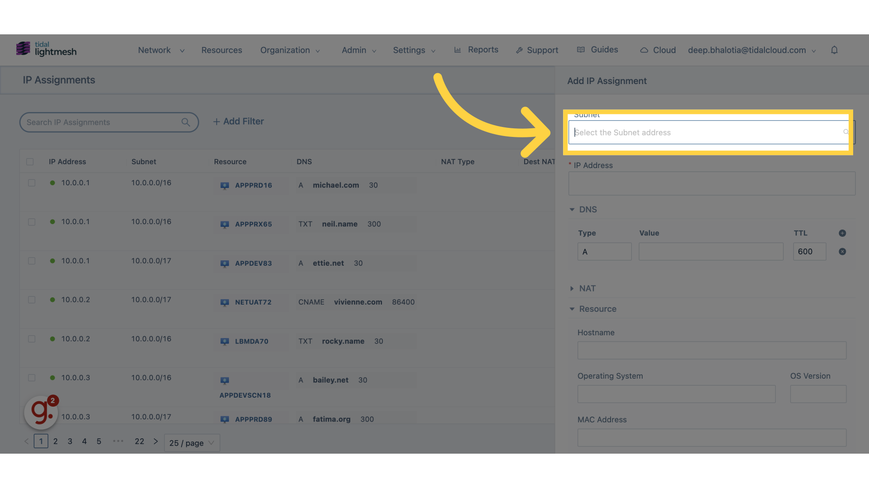Click the ellipsis to jump pages
Screen dimensions: 869x488
(118, 441)
